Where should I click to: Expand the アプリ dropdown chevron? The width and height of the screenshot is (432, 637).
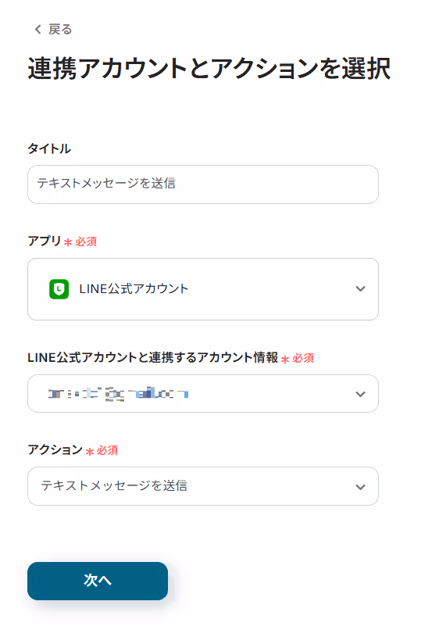coord(360,289)
